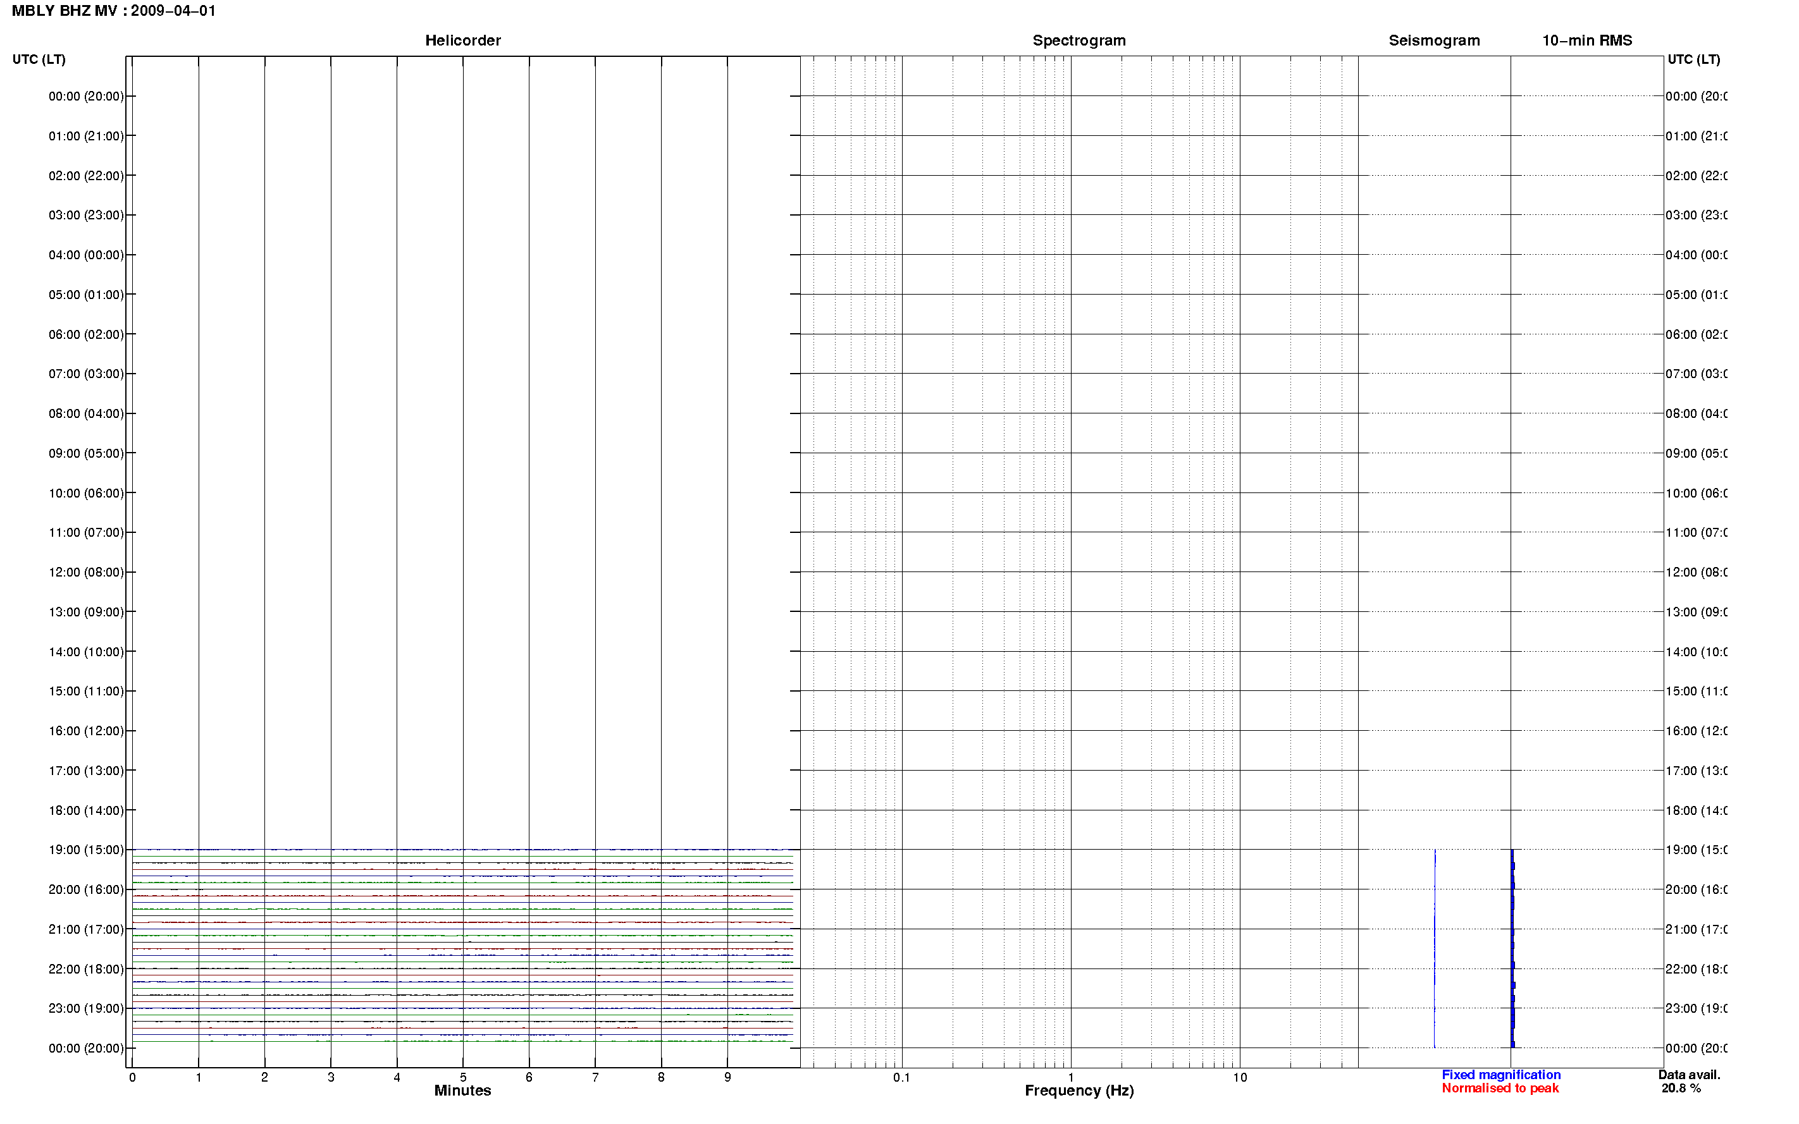Click the 'Seismogram' panel heading
The width and height of the screenshot is (1799, 1124).
1434,40
